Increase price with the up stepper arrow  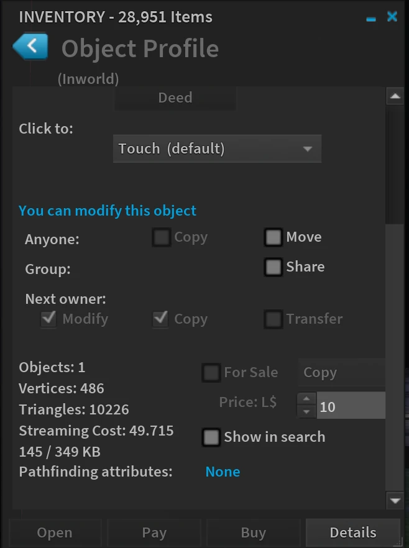point(306,400)
